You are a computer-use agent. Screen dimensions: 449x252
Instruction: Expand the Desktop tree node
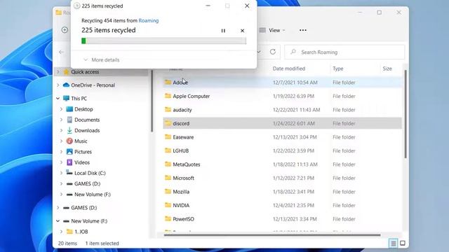click(61, 109)
